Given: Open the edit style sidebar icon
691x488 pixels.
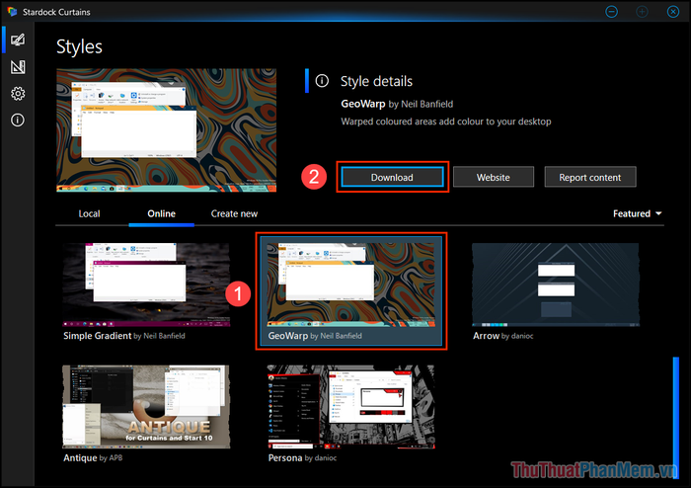Looking at the screenshot, I should coord(18,67).
